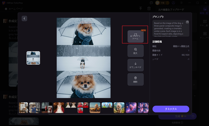Image resolution: width=209 pixels, height=126 pixels.
Task: Click the main three-panel dog preview image
Action: coord(84,58)
